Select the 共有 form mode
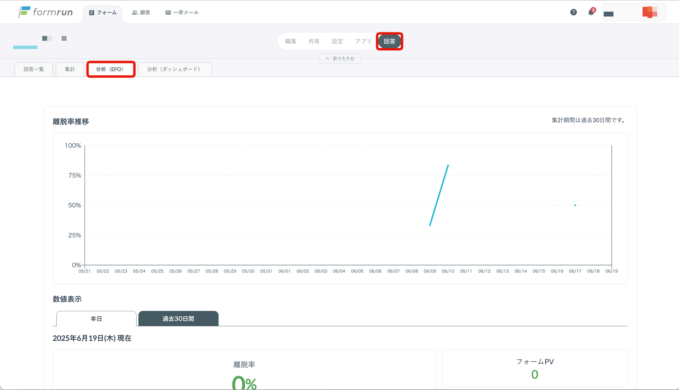679x390 pixels. (x=314, y=41)
